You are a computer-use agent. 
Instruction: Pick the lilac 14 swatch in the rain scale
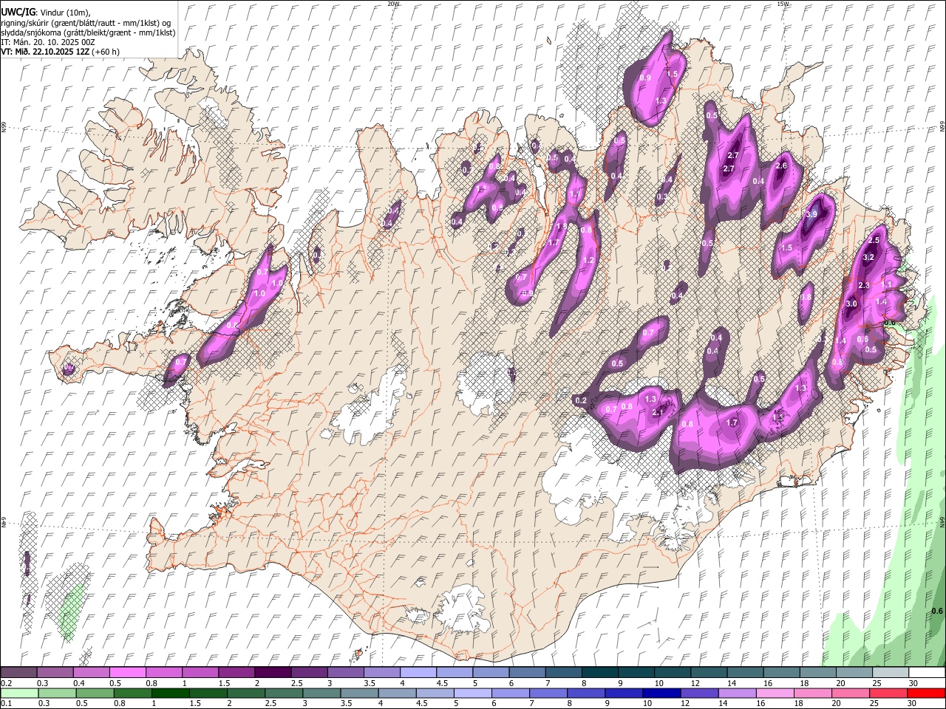(x=737, y=693)
